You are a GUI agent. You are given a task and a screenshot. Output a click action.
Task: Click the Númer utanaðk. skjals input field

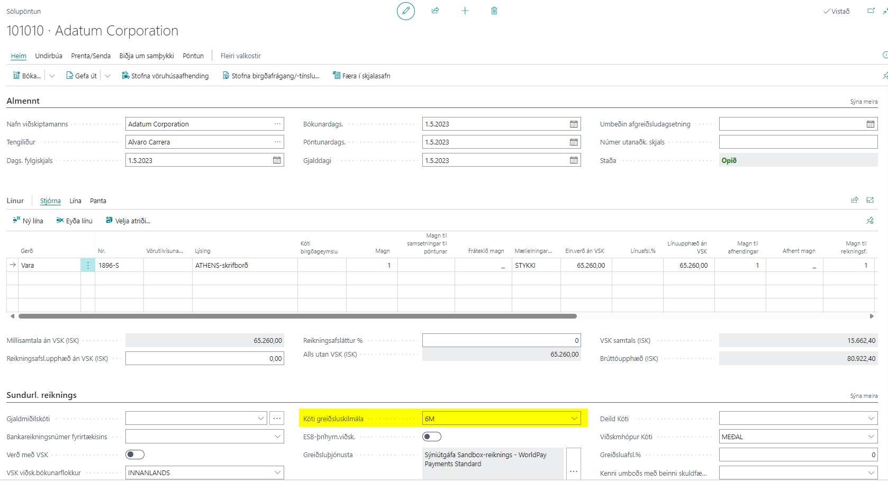[798, 142]
